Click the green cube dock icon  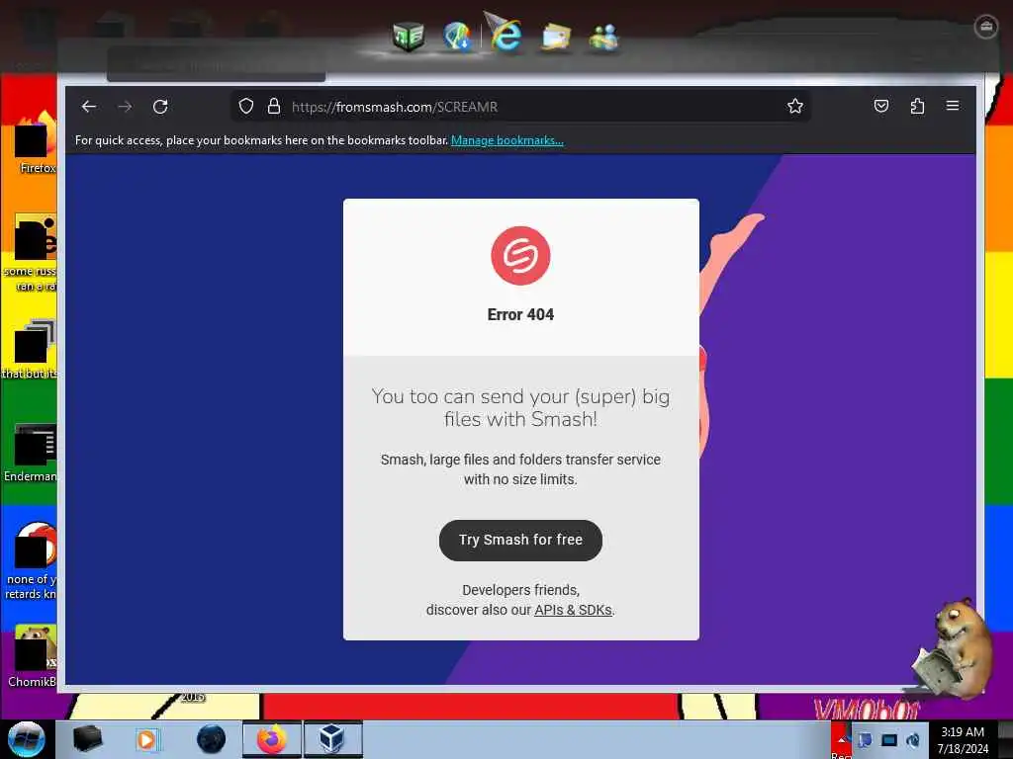(409, 37)
